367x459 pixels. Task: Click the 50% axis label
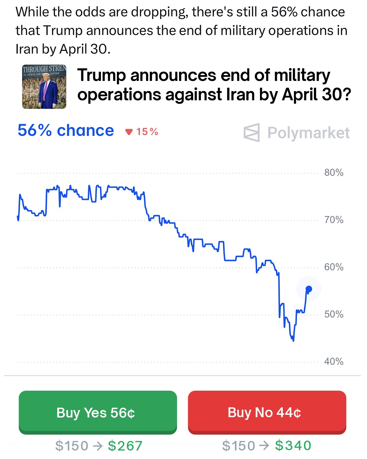[x=334, y=314]
